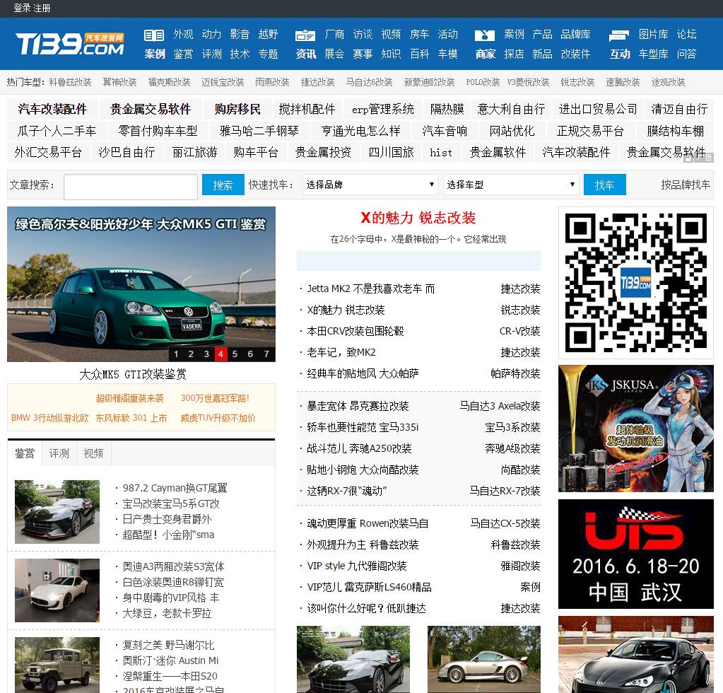Click the 丽江旅游 ad link
723x693 pixels.
[194, 152]
